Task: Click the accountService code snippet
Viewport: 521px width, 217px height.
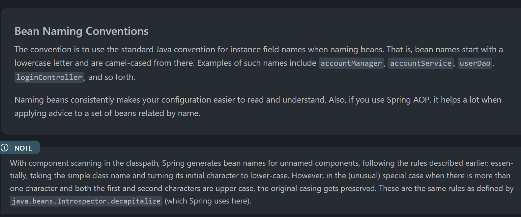Action: click(x=421, y=63)
